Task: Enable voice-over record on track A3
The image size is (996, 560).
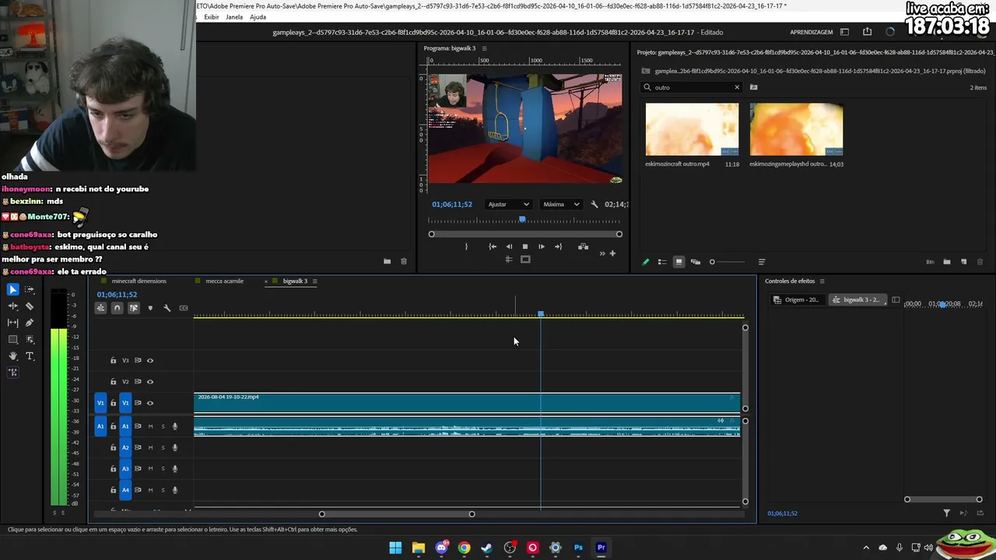Action: point(175,469)
